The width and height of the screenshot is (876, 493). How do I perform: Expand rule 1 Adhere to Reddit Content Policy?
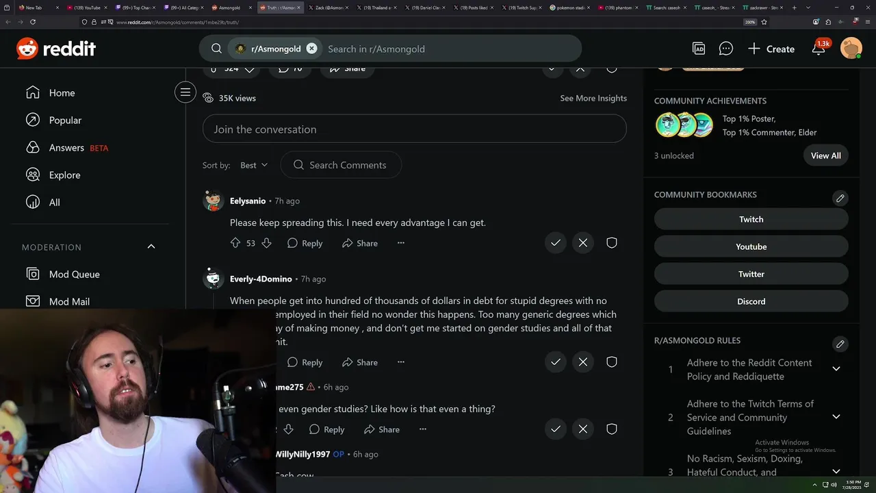click(x=836, y=369)
